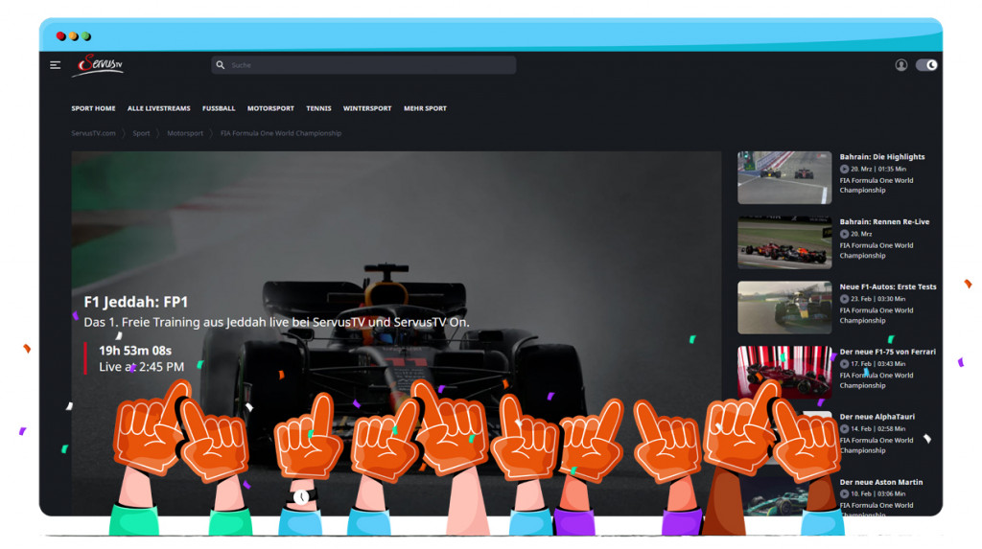Open Alle Livestreams menu item

[158, 108]
